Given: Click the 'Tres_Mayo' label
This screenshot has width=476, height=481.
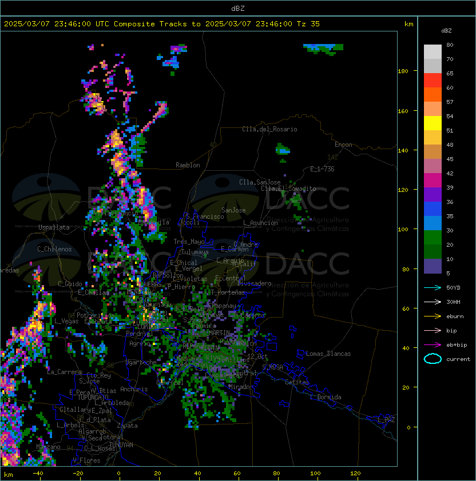Looking at the screenshot, I should pyautogui.click(x=189, y=242).
